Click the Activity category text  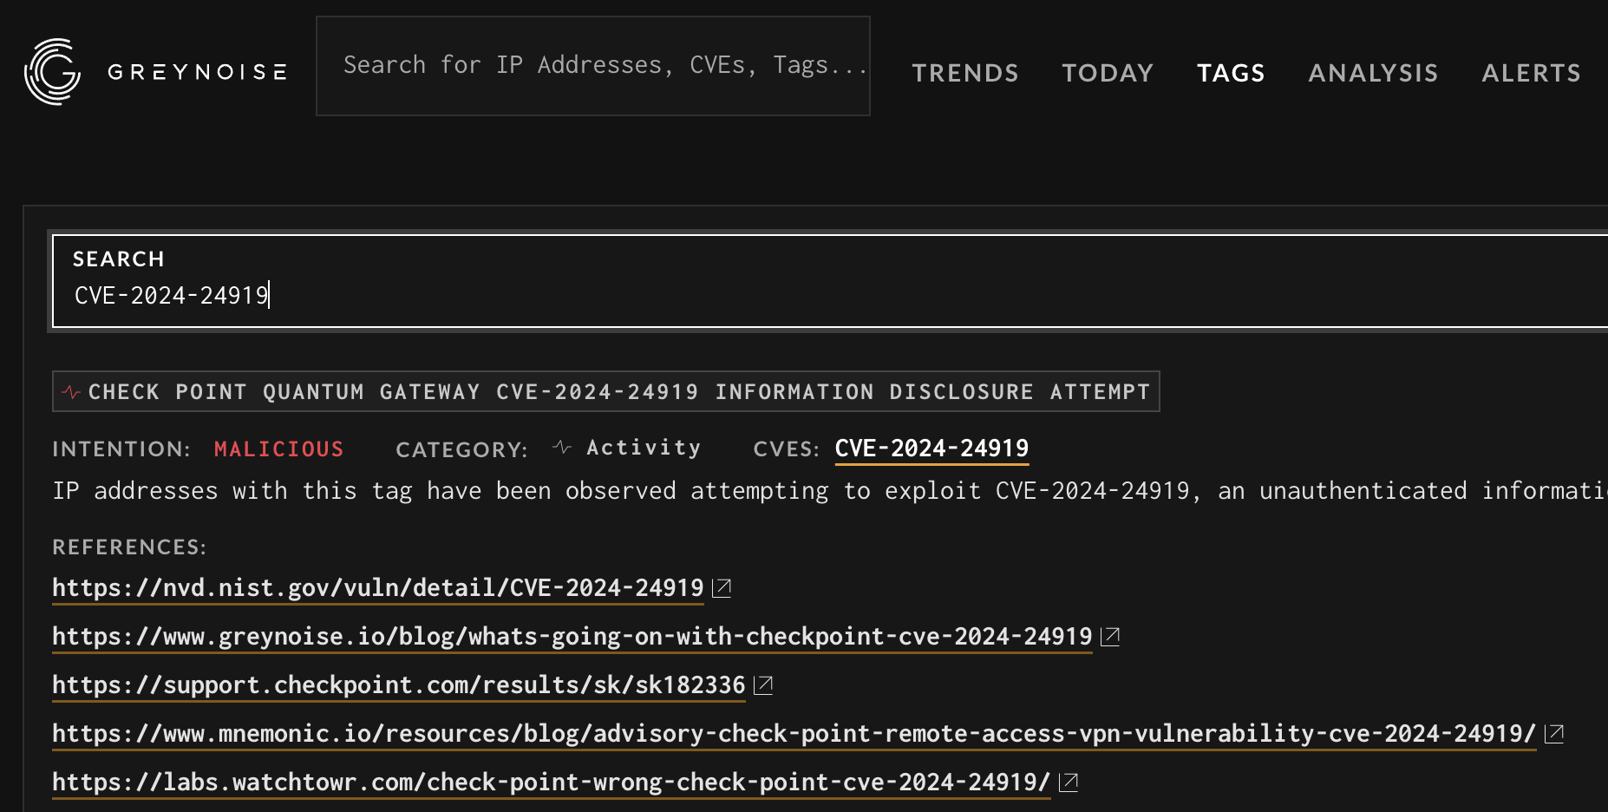(x=644, y=448)
